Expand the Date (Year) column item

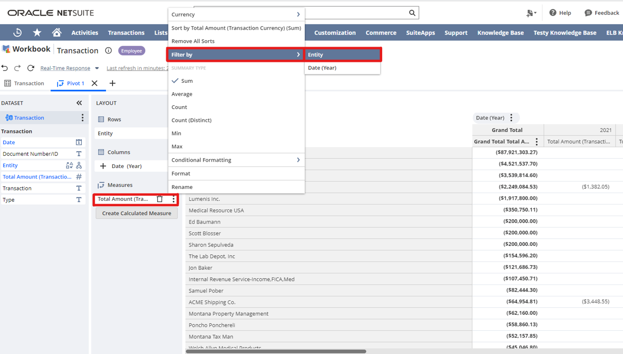coord(103,166)
